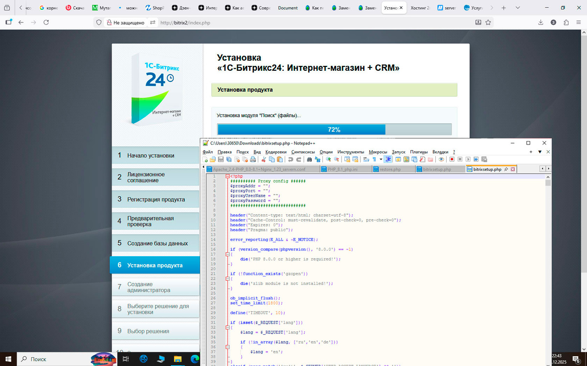The height and width of the screenshot is (366, 587).
Task: Click the Save All icon
Action: click(229, 160)
